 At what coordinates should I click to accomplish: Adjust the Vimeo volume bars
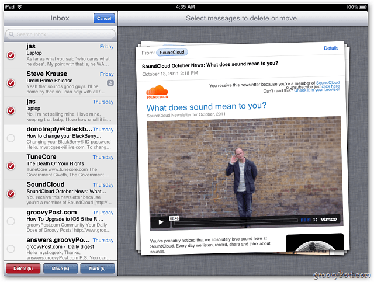tap(306, 220)
